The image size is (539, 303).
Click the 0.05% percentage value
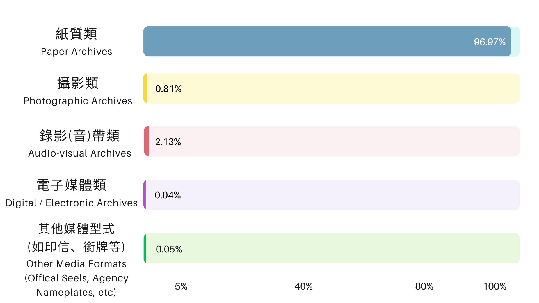(169, 249)
